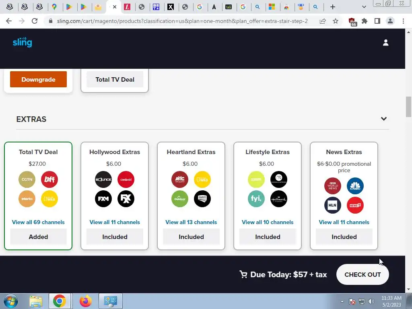Screen dimensions: 412x309
Task: Click the Bounce channel logo
Action: (103, 179)
